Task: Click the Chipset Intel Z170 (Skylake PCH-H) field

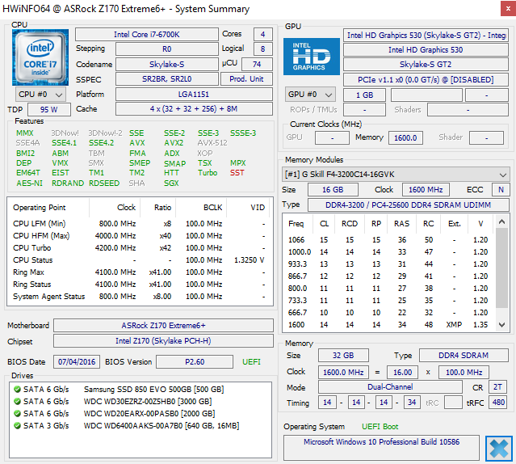Action: tap(163, 341)
